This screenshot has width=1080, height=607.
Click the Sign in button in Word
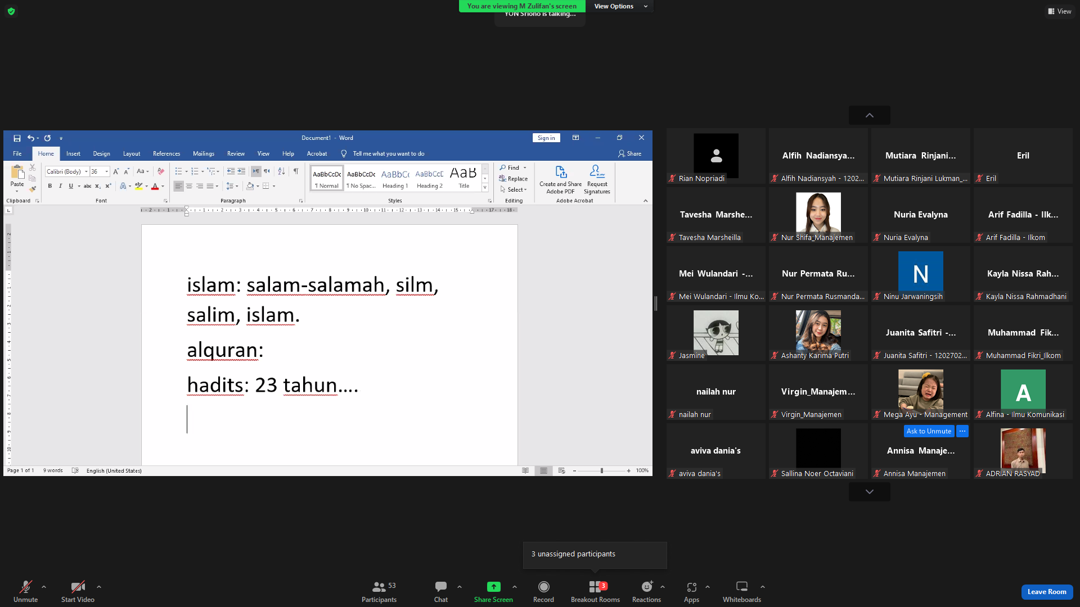coord(546,138)
